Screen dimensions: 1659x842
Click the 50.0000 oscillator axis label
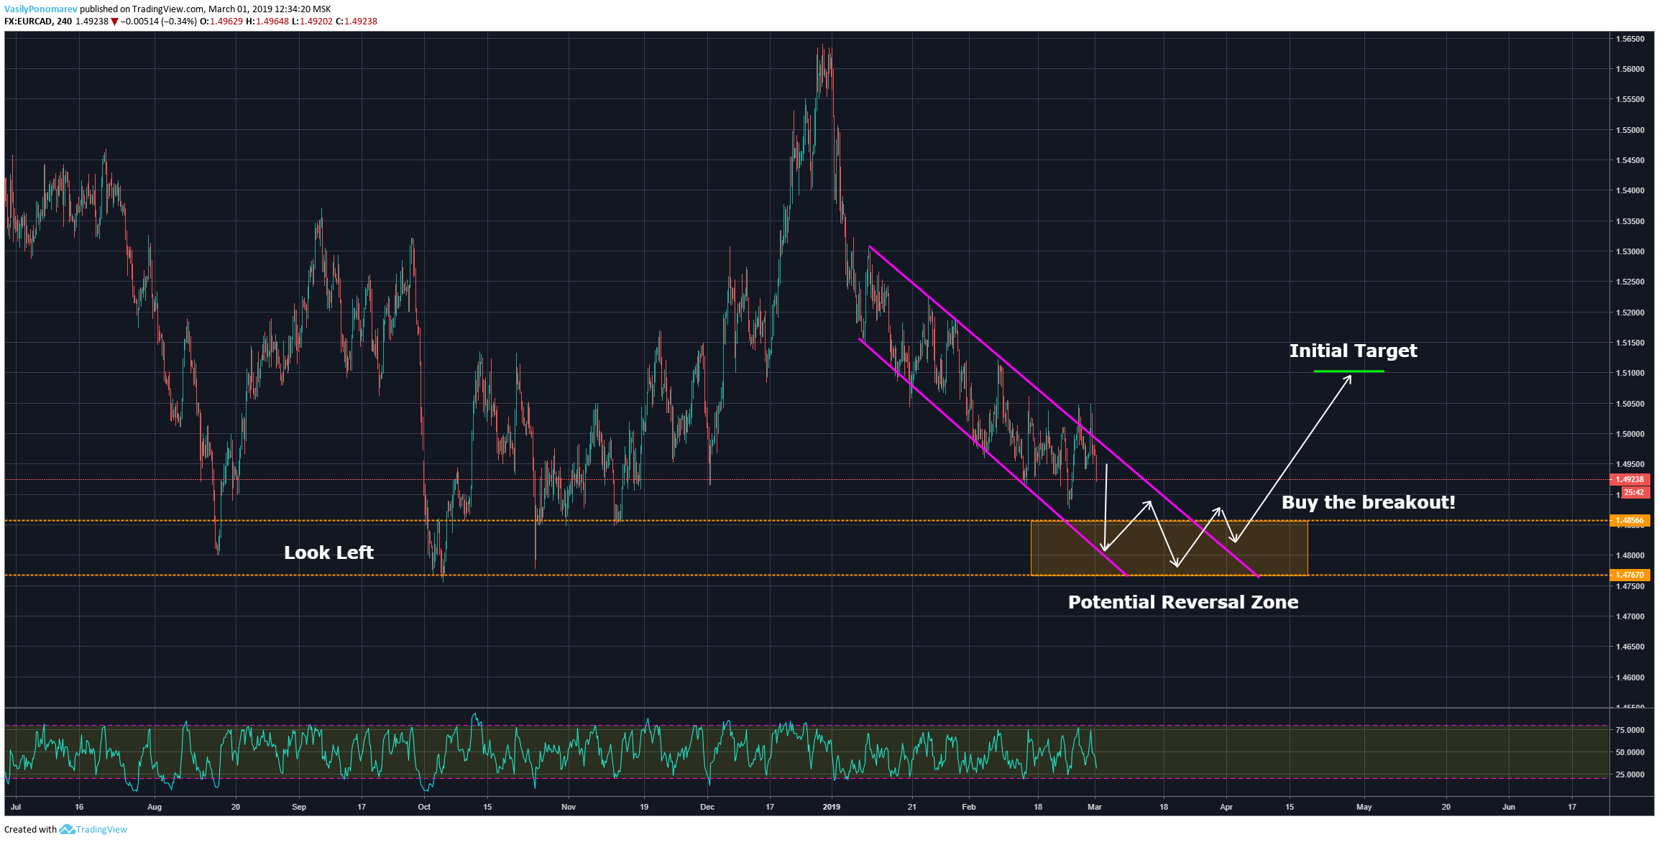tap(1630, 752)
